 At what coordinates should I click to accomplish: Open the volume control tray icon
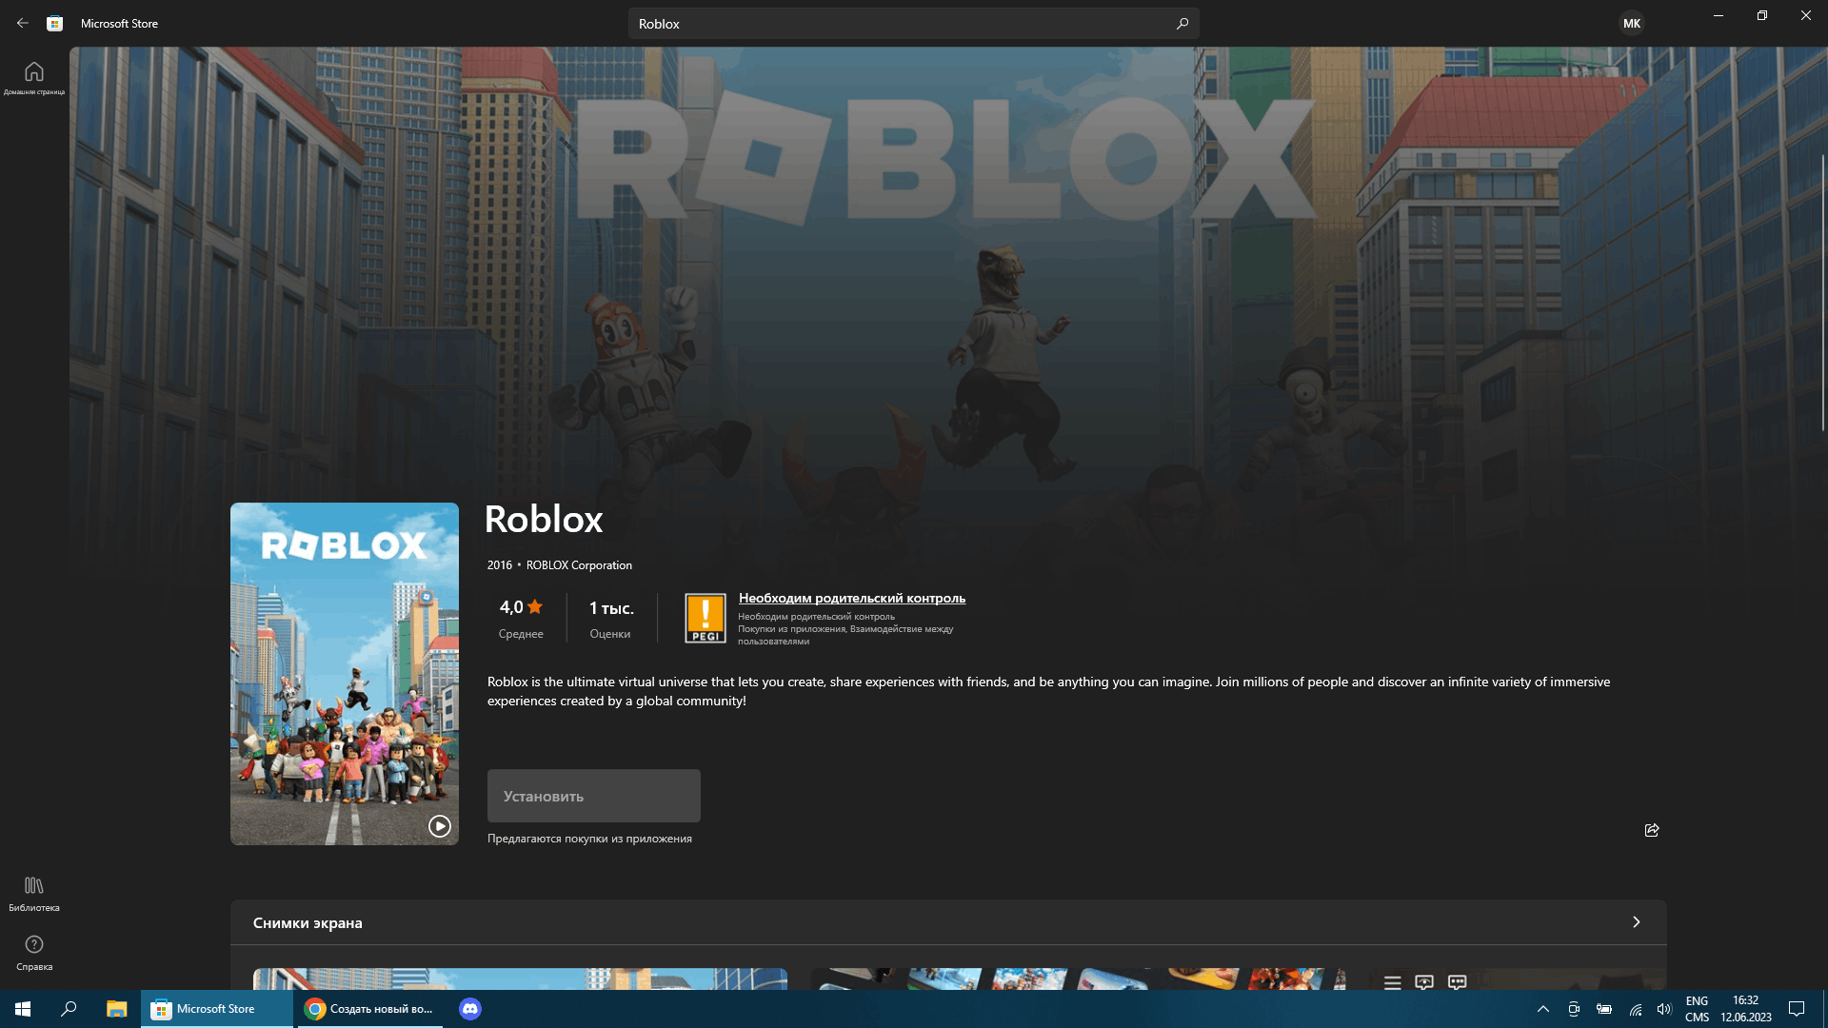tap(1664, 1009)
